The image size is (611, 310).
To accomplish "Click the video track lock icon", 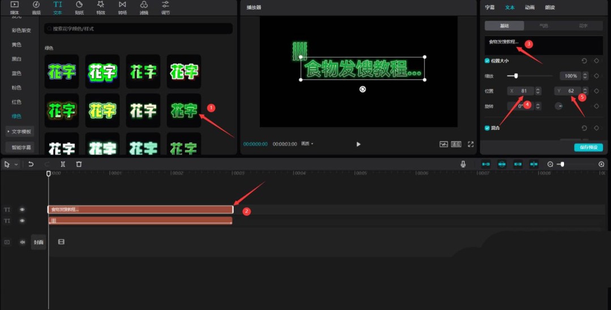I will coord(7,242).
